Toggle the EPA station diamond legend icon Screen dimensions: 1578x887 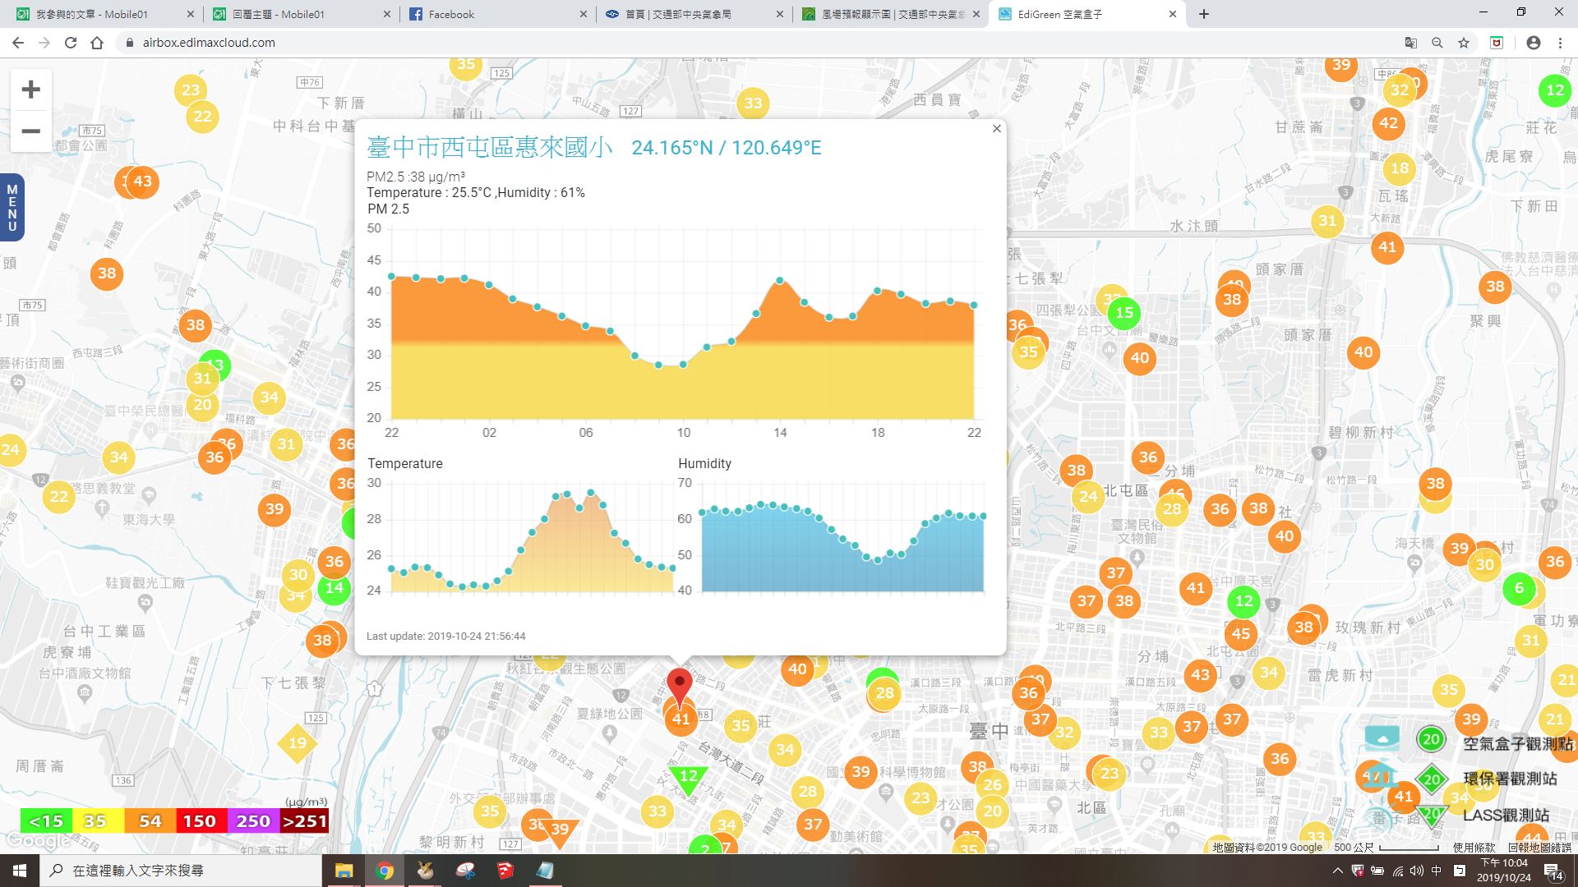click(1431, 779)
